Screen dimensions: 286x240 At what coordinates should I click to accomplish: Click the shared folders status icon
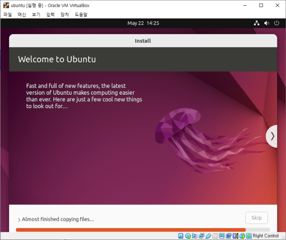215,236
